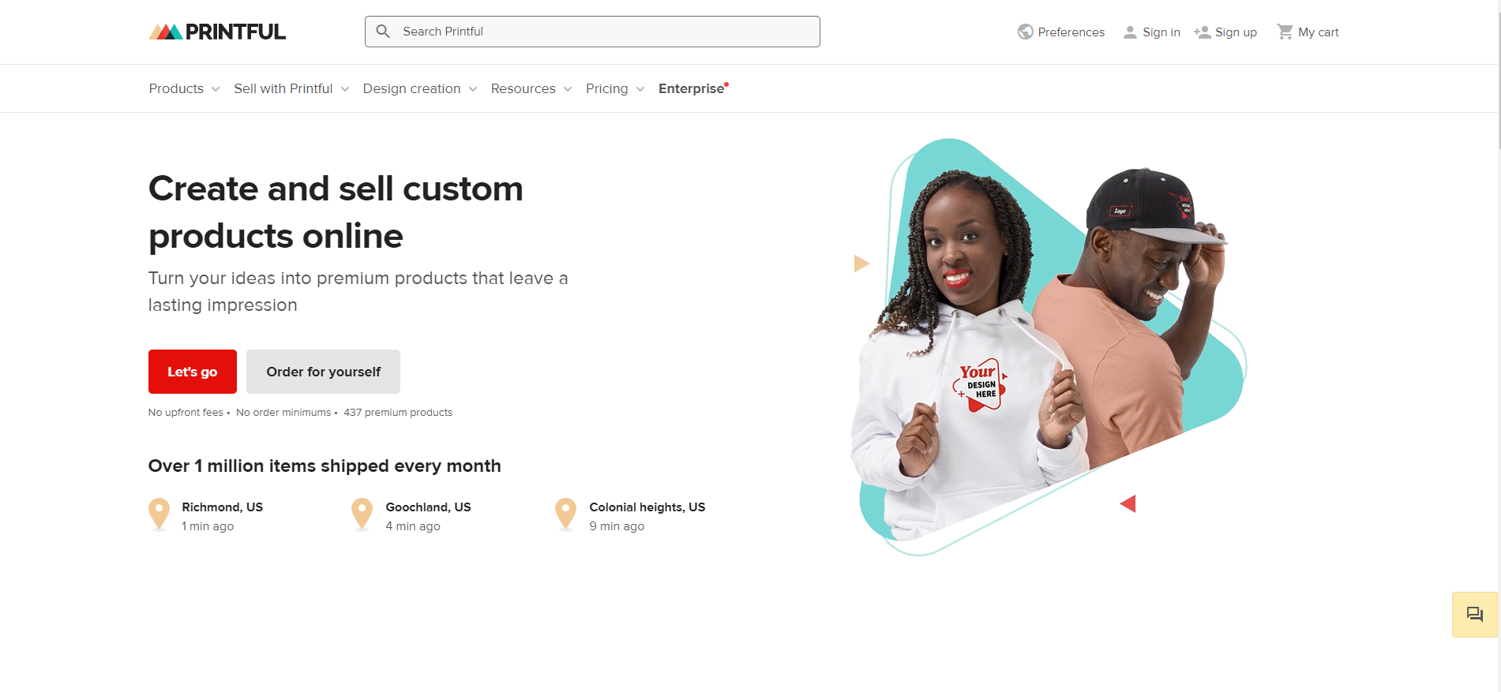1501x692 pixels.
Task: Click the red Let's go button
Action: coord(193,372)
